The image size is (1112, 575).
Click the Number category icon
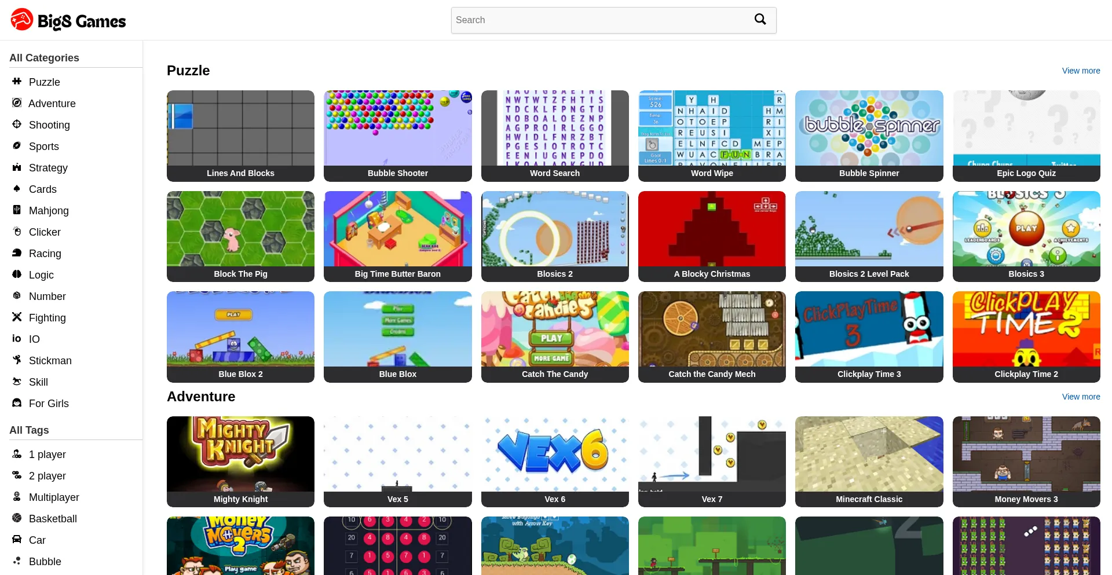(x=17, y=296)
